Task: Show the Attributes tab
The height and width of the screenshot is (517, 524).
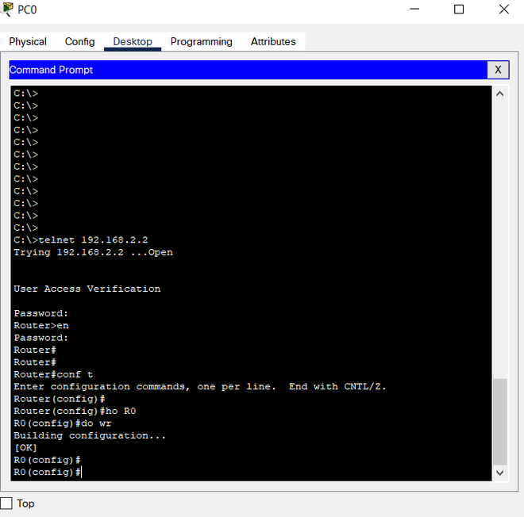Action: click(273, 42)
